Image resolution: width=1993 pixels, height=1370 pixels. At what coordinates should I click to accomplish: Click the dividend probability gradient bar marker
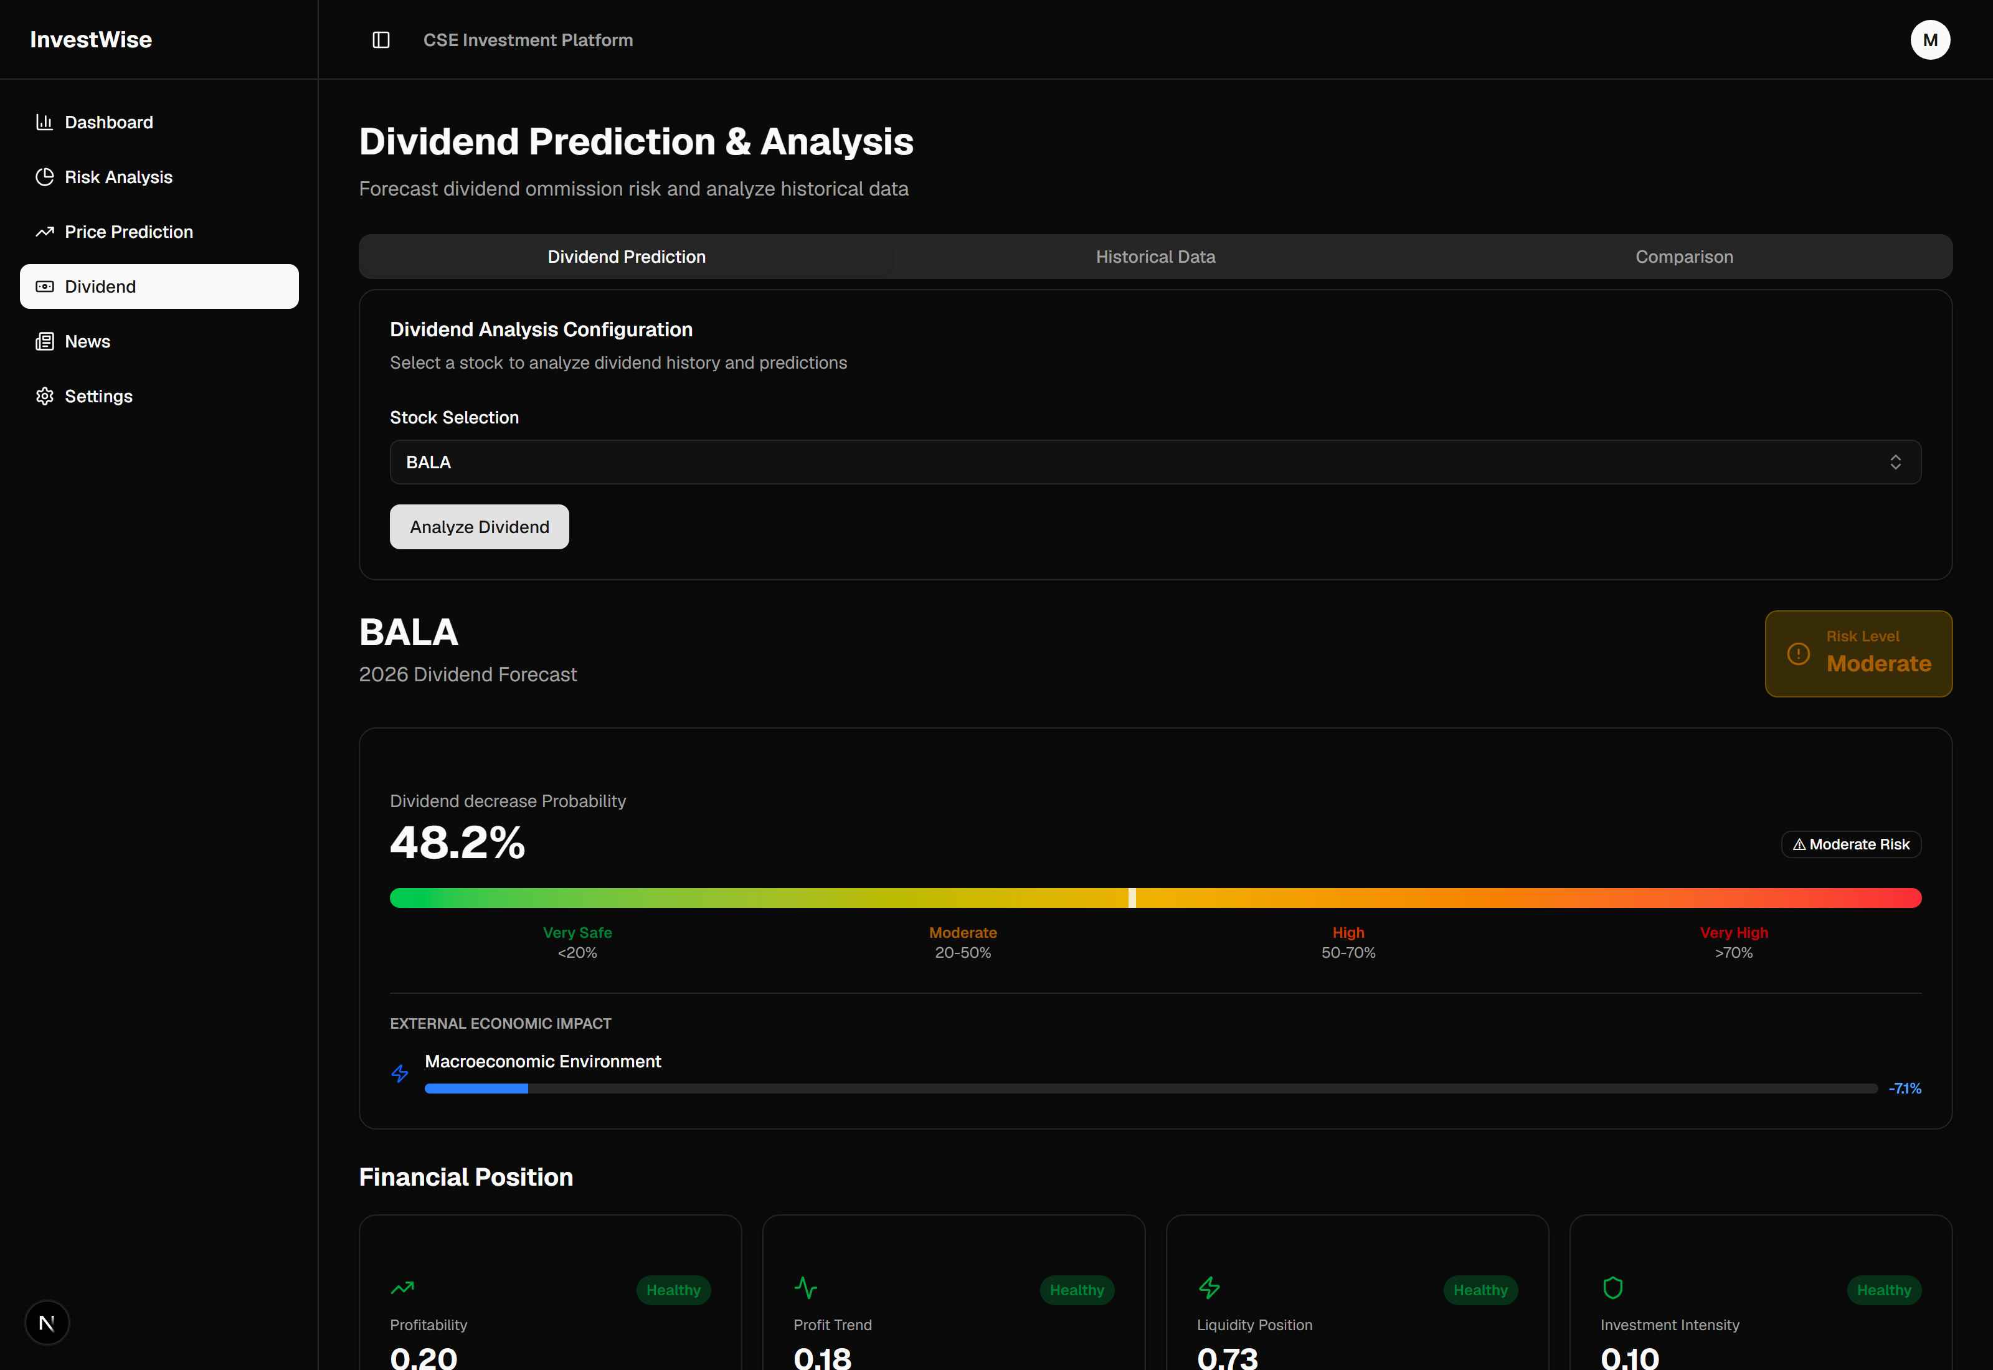point(1132,898)
